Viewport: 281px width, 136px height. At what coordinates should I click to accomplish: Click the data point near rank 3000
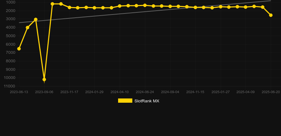click(x=36, y=19)
